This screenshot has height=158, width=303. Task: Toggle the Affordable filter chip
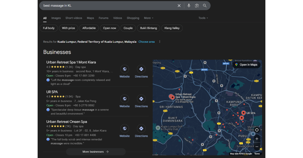pos(89,28)
